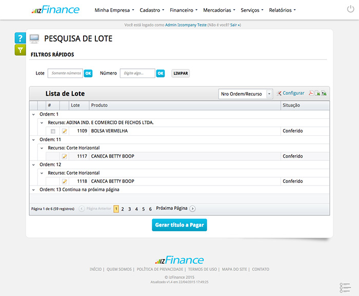The height and width of the screenshot is (296, 359).
Task: Export the list to PDF
Action: [311, 94]
